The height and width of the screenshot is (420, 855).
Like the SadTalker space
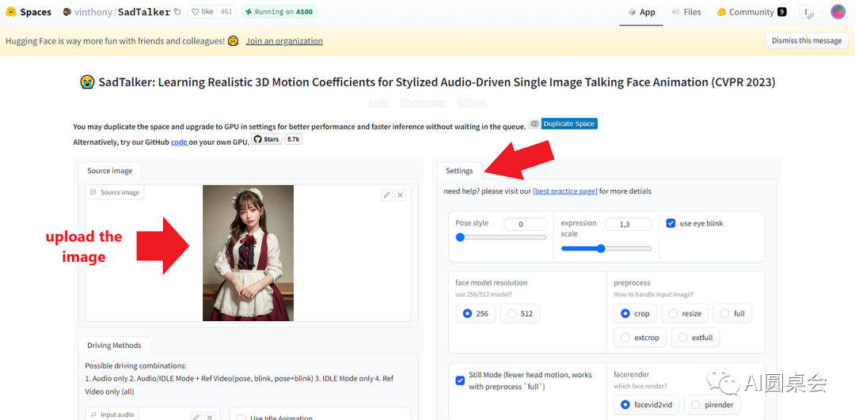tap(203, 11)
